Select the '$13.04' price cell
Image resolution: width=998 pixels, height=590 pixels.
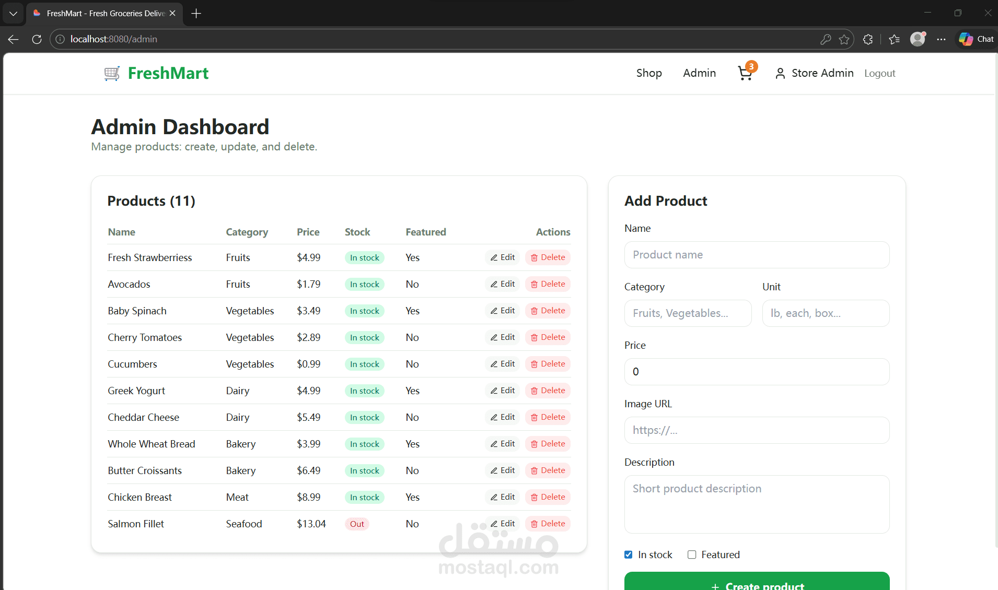(311, 524)
